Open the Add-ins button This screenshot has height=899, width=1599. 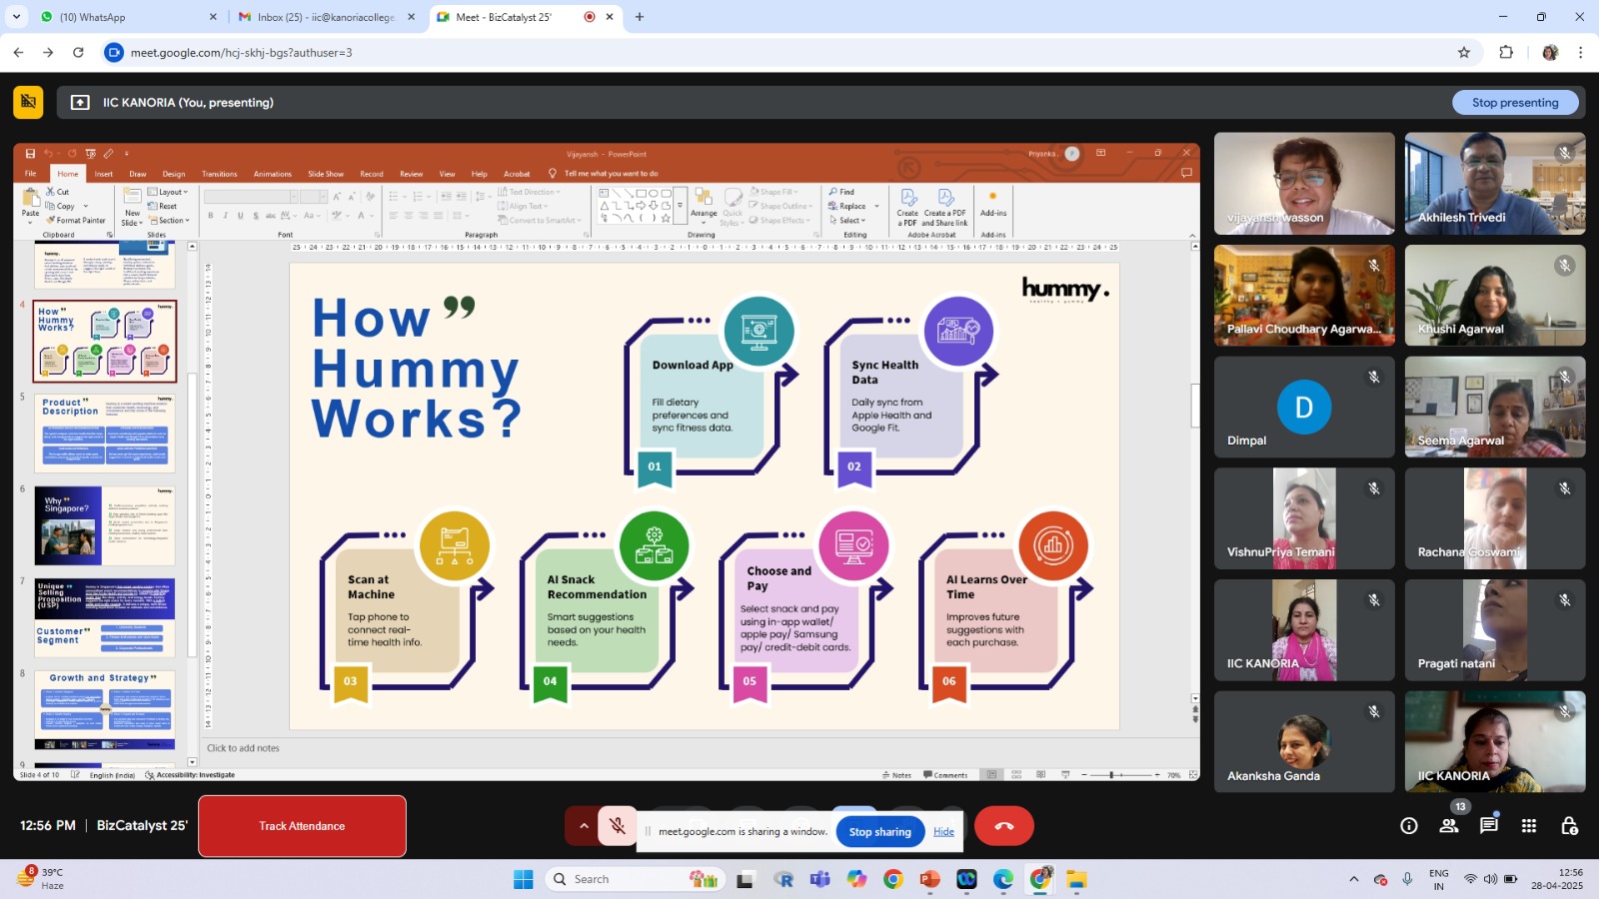click(993, 203)
